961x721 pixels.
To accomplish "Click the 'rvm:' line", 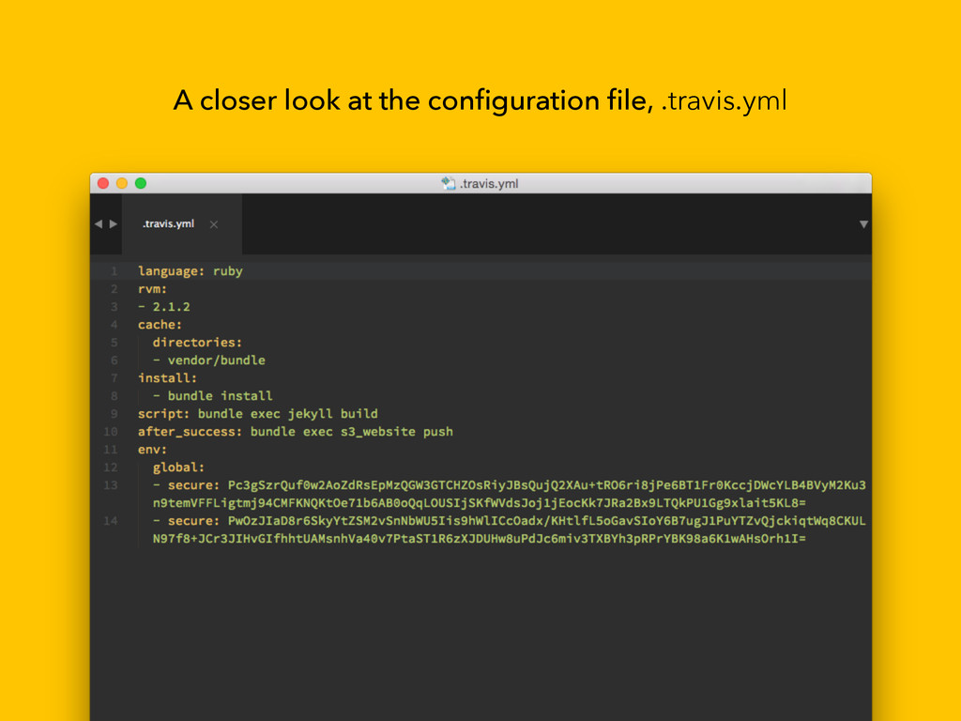I will (x=153, y=289).
